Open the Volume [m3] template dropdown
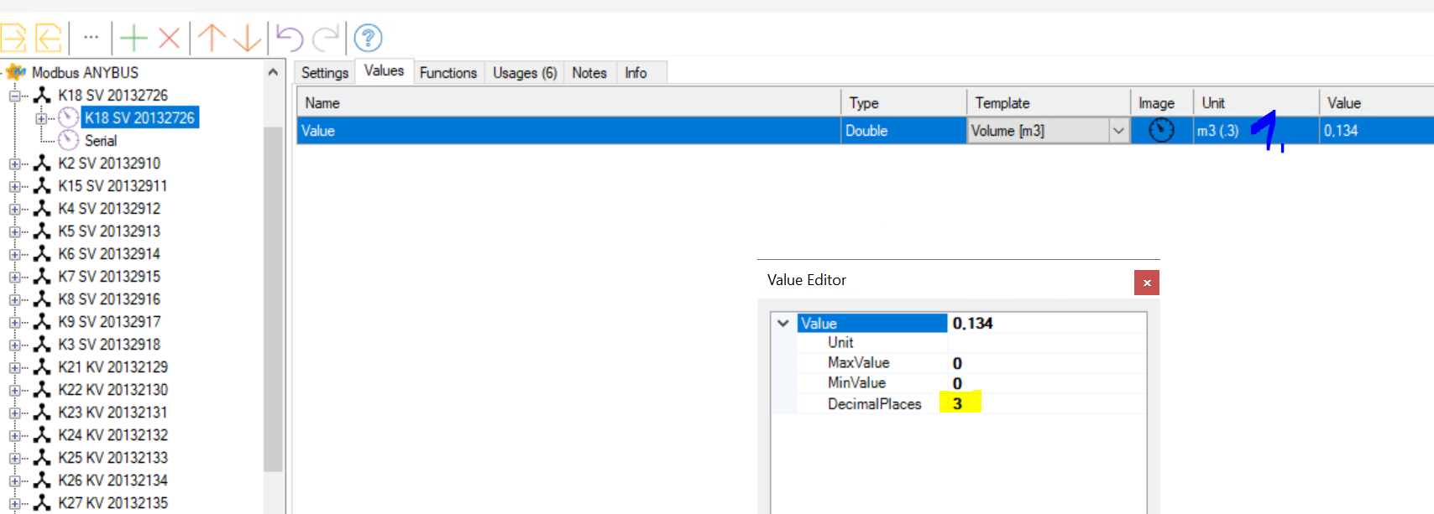 [x=1117, y=131]
